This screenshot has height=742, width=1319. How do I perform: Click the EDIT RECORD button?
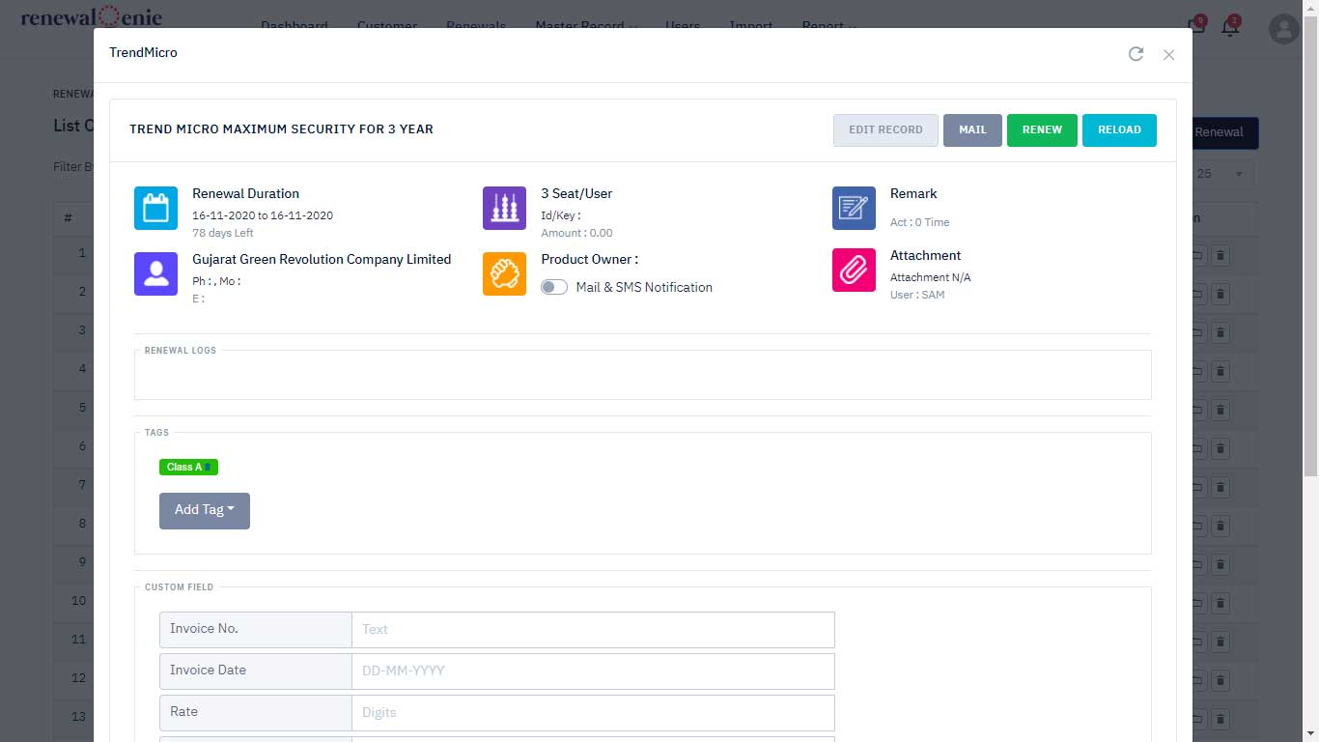tap(885, 130)
